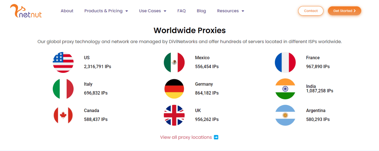The width and height of the screenshot is (379, 151).
Task: Open View all proxy locations link
Action: 186,137
